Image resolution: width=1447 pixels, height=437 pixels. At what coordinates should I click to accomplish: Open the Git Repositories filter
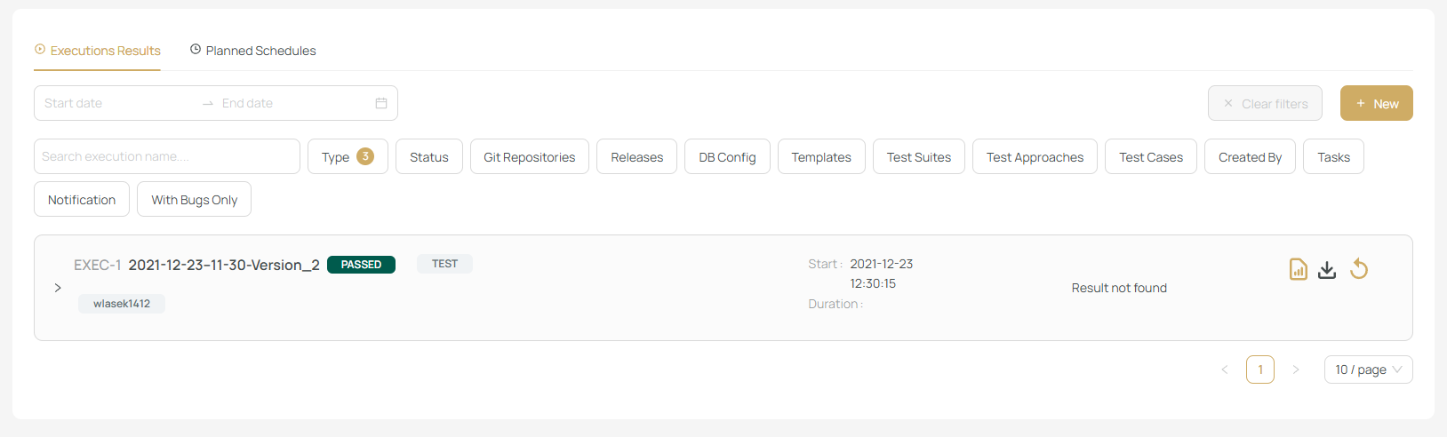(x=529, y=157)
